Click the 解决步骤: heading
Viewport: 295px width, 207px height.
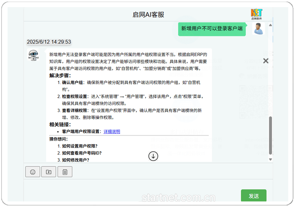(x=60, y=75)
